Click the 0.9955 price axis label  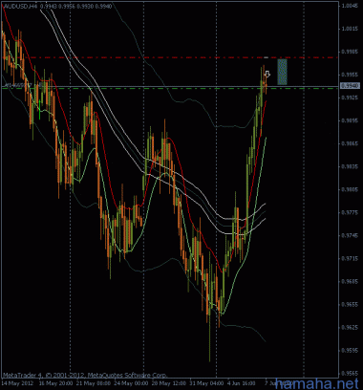point(350,75)
